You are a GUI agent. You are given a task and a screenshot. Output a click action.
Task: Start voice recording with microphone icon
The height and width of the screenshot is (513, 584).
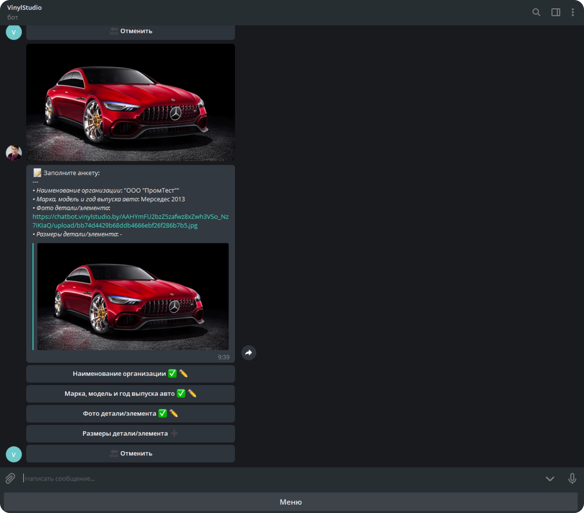572,478
